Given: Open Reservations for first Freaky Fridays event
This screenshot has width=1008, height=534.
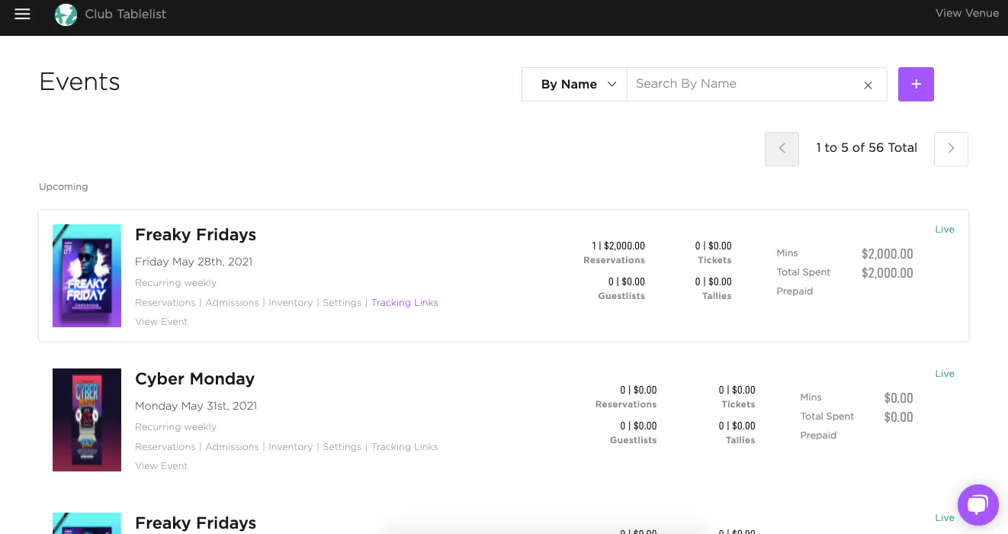Looking at the screenshot, I should click(x=165, y=303).
